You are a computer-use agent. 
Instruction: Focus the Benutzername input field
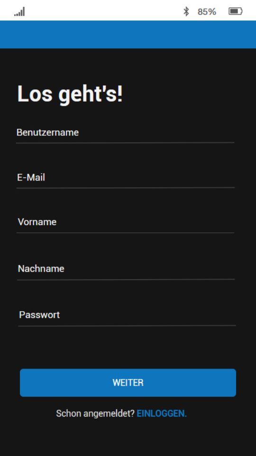pos(125,133)
